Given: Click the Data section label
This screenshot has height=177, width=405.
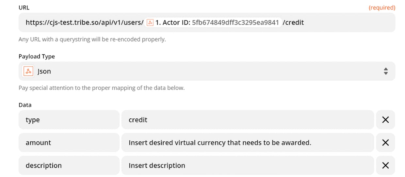Looking at the screenshot, I should [25, 105].
